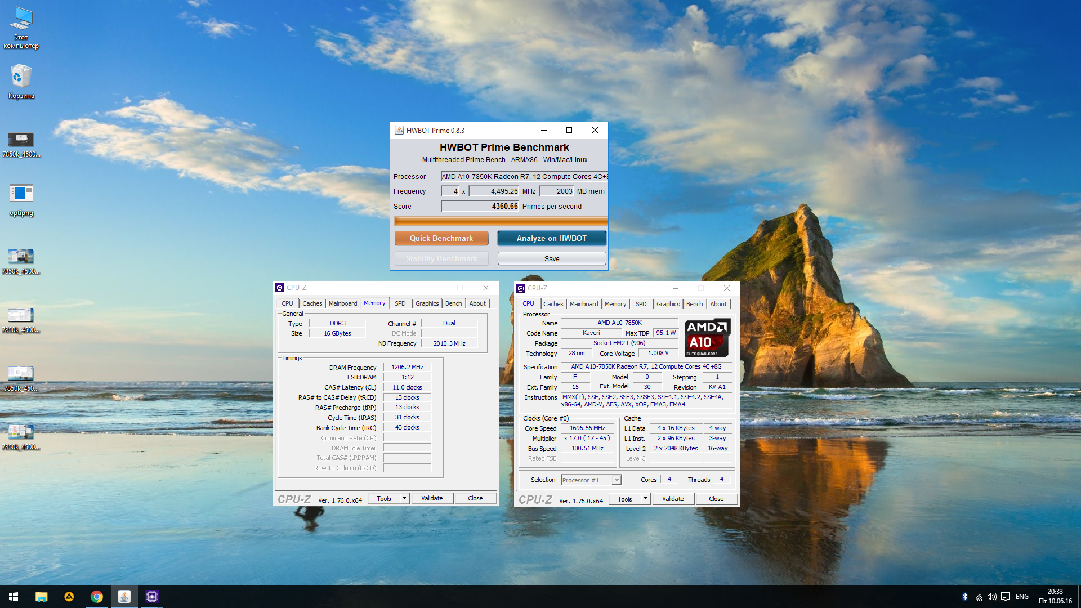Click the right CPU-Z window title icon
Viewport: 1081px width, 608px height.
click(x=520, y=288)
